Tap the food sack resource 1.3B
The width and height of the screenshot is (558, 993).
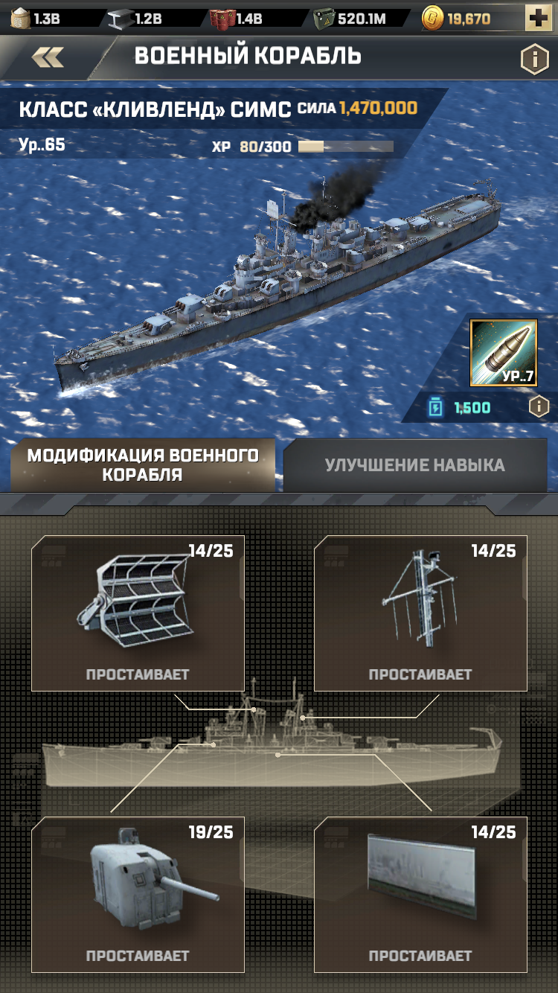(20, 19)
